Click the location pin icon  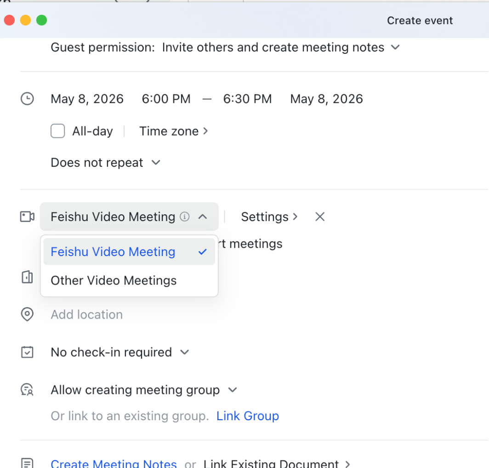coord(27,314)
